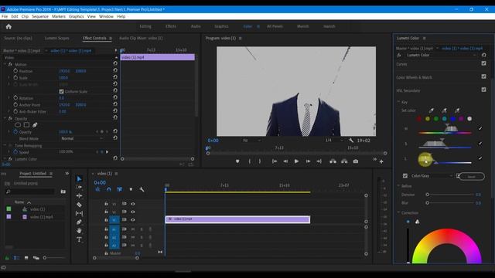The width and height of the screenshot is (495, 278).
Task: Pick the subtract color eyedropper in HSL Secondary
Action: [x=457, y=110]
